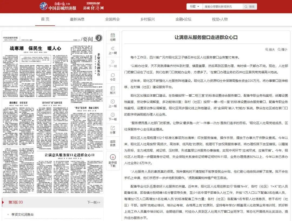Image resolution: width=292 pixels, height=221 pixels.
Task: Open the 版次 page list icon
Action: (x=113, y=90)
